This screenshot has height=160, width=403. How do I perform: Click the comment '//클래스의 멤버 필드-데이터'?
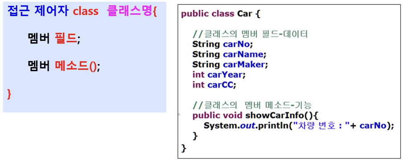250,34
